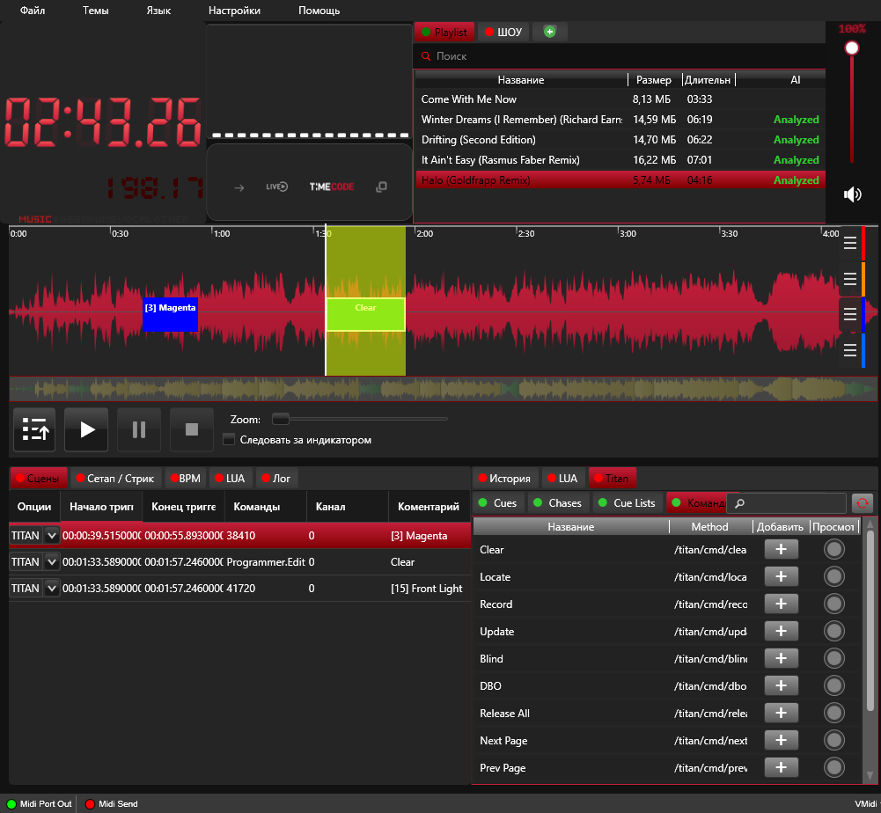Toggle preview circle for Release All command

833,713
